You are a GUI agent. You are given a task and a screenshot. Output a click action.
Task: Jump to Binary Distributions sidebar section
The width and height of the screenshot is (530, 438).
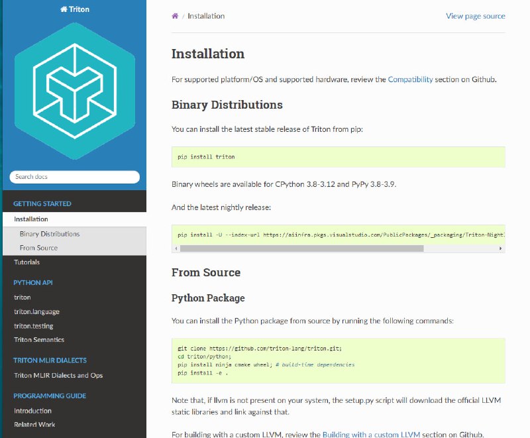click(50, 234)
